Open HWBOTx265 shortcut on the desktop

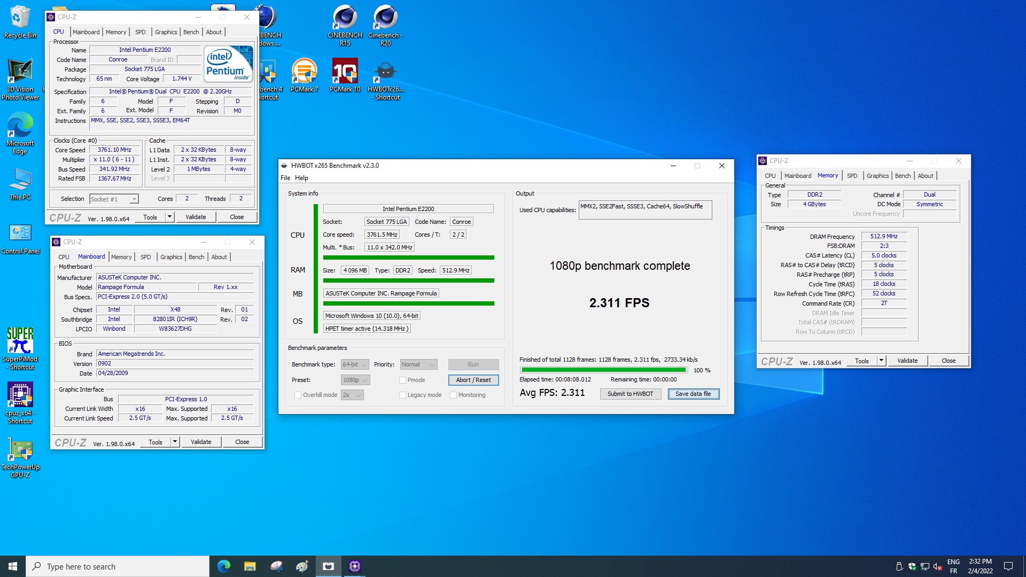click(385, 80)
